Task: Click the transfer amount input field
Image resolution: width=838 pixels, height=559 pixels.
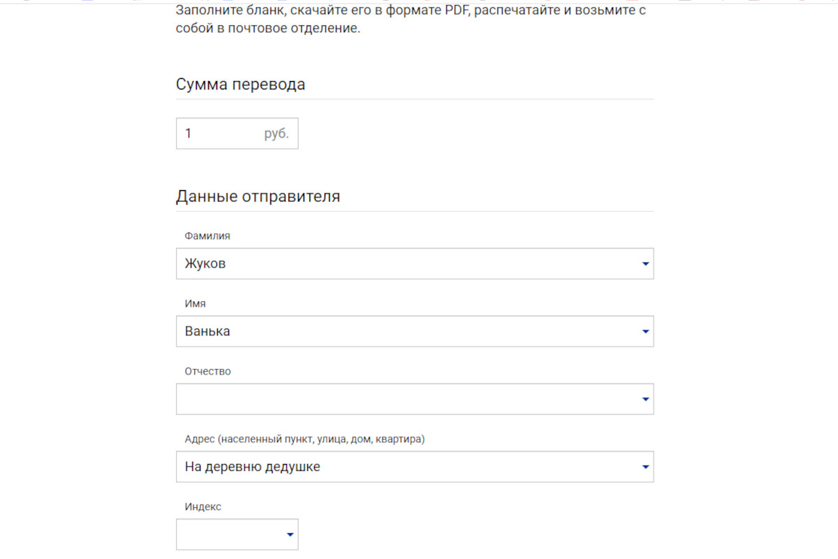Action: click(x=218, y=133)
